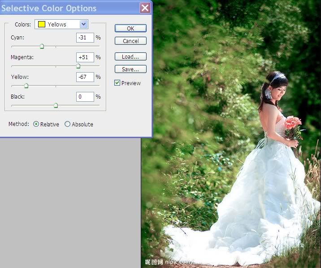Select the Relative method radio button
The image size is (321, 268).
tap(36, 124)
